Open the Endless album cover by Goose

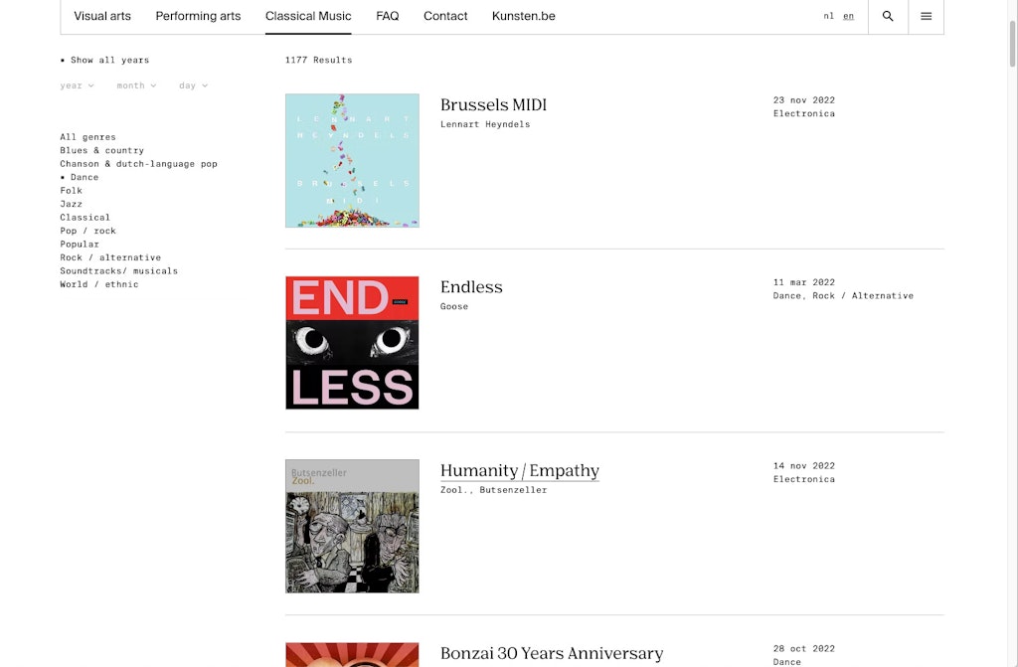[352, 343]
